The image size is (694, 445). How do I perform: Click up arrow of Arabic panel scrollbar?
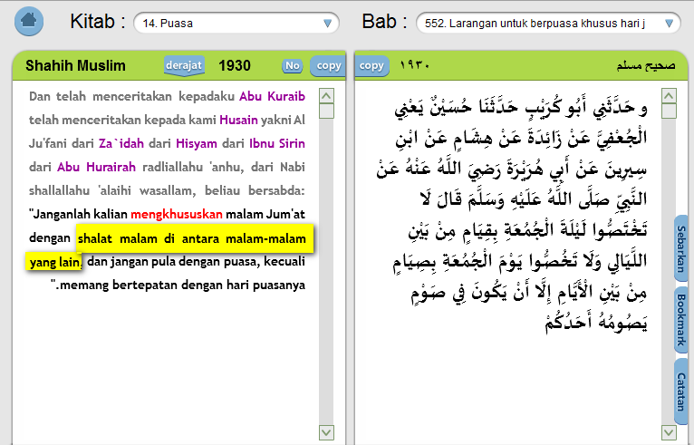[x=669, y=96]
